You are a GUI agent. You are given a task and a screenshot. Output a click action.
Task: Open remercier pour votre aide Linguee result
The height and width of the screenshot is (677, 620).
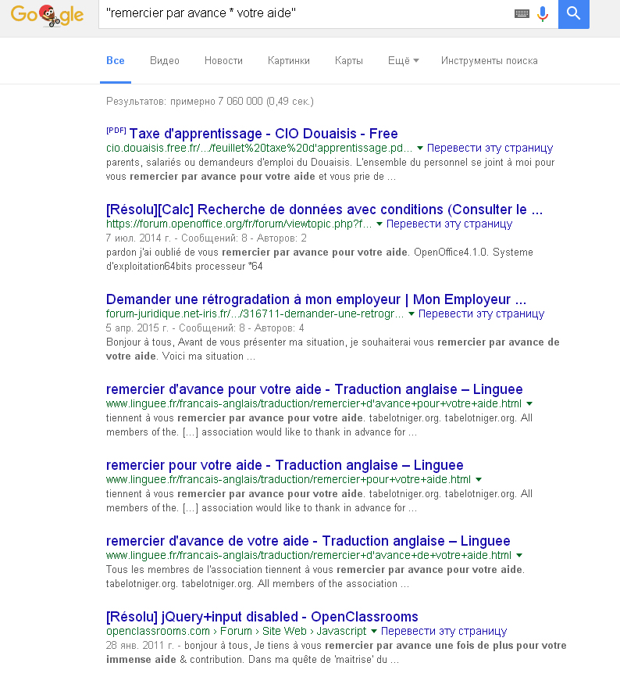tap(284, 465)
